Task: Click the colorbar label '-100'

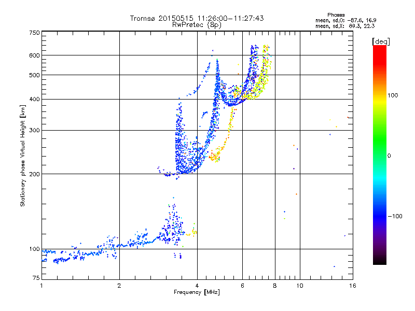Action: click(x=395, y=216)
